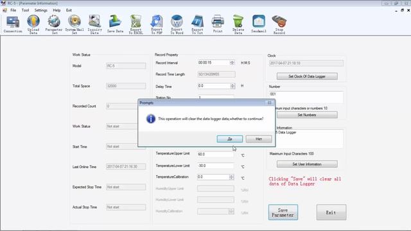Image resolution: width=411 pixels, height=231 pixels.
Task: Click the Total Space field
Action: pyautogui.click(x=126, y=86)
